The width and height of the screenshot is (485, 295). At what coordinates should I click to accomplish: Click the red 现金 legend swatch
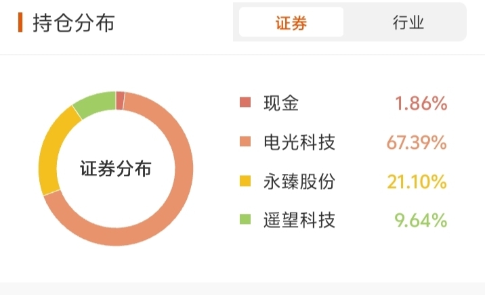tap(245, 104)
